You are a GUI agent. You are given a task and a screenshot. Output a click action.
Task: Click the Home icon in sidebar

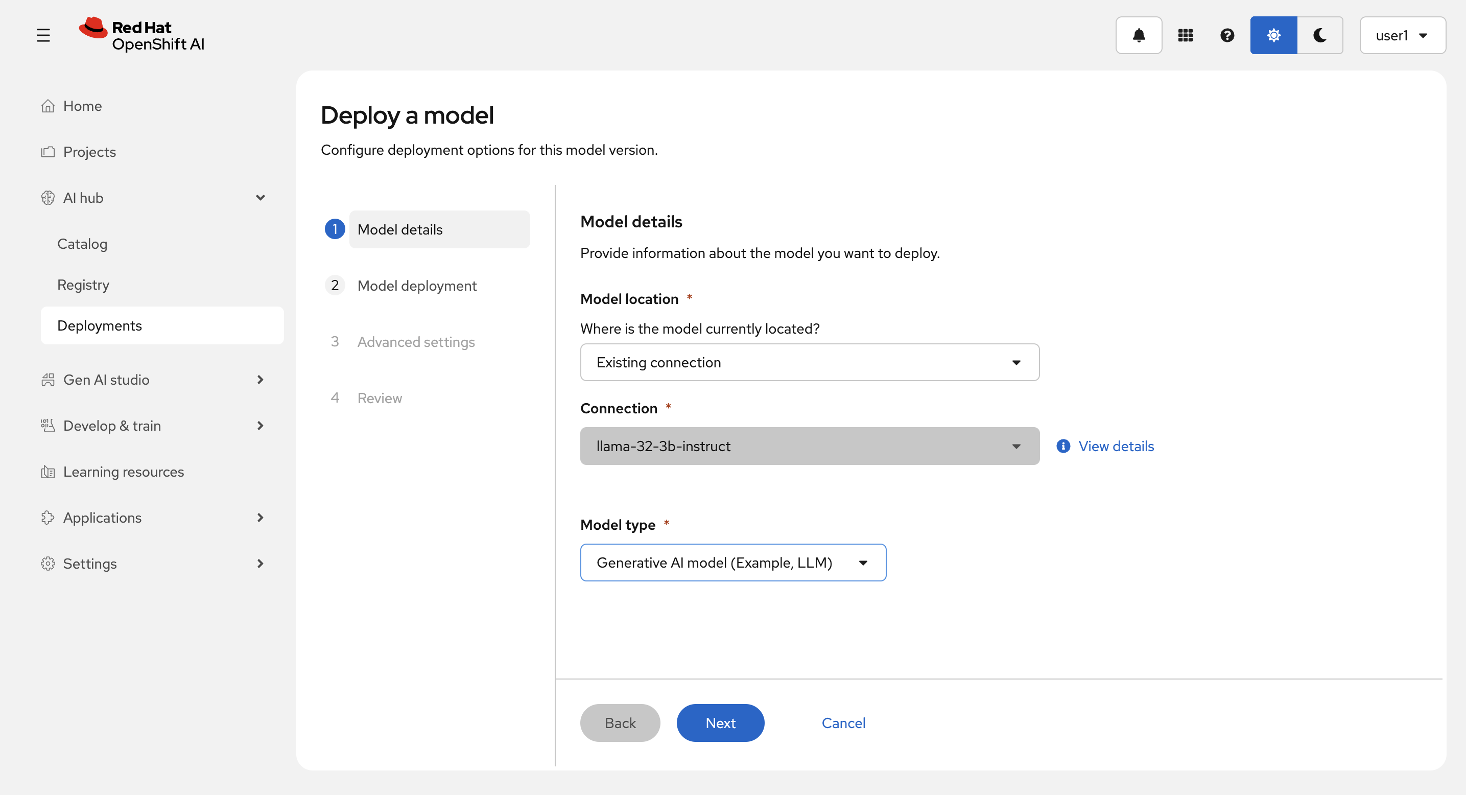click(48, 106)
